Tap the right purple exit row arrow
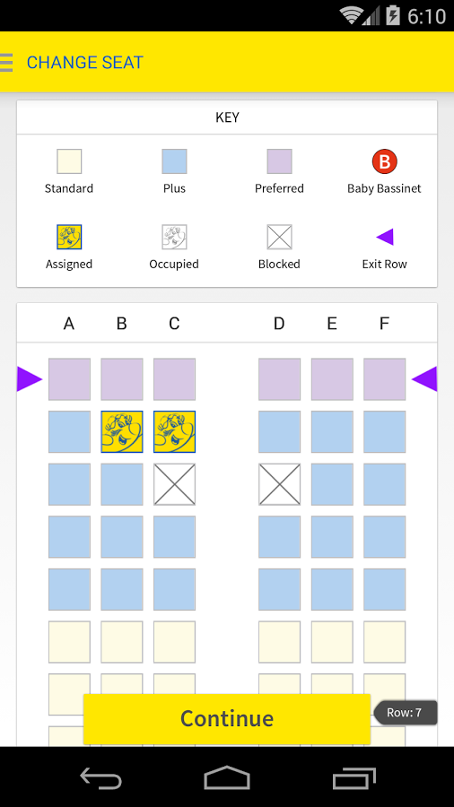This screenshot has width=454, height=807. (x=424, y=379)
